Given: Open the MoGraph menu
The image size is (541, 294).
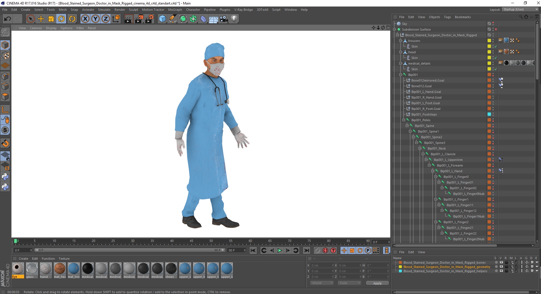Looking at the screenshot, I should [175, 10].
